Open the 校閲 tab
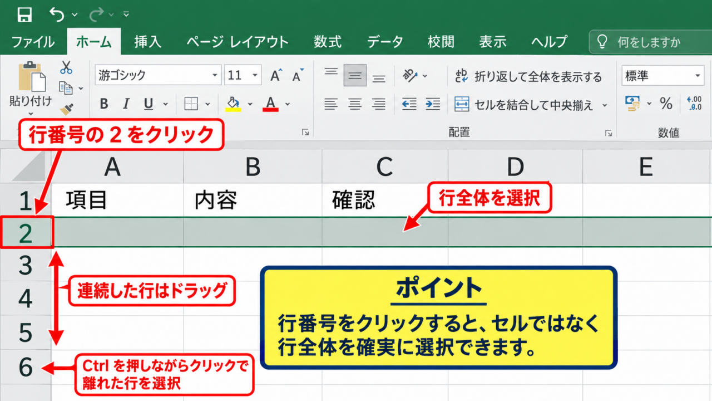 coord(441,42)
